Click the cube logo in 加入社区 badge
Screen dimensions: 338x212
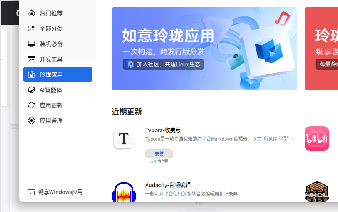click(x=130, y=64)
